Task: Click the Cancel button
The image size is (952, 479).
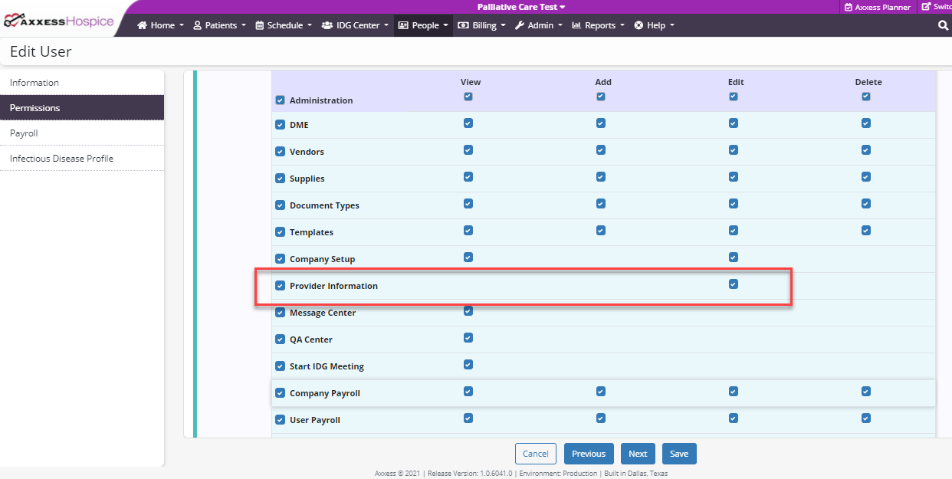Action: click(535, 454)
